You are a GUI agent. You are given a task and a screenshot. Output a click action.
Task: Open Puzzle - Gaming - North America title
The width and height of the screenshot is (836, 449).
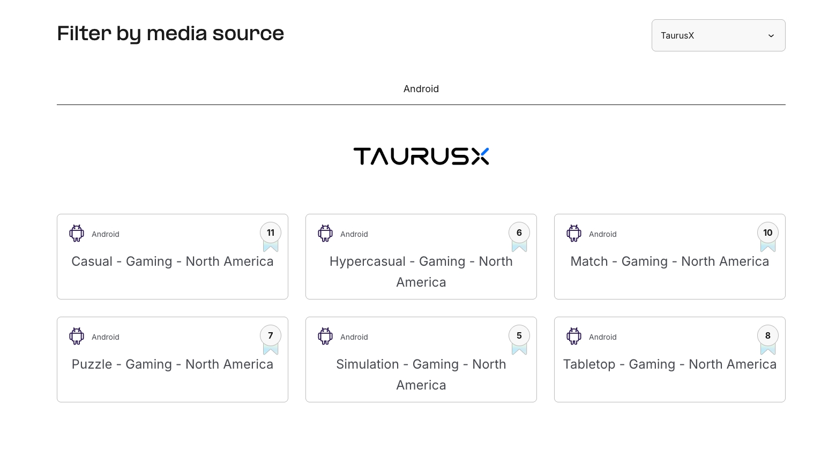(173, 364)
